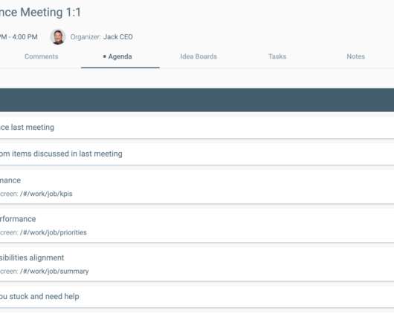The height and width of the screenshot is (328, 394).
Task: Open the /#/work/job/priorities screen link
Action: pos(54,232)
